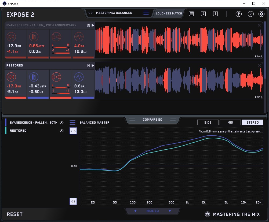Click the Mastering The Mix logo
The height and width of the screenshot is (222, 269).
click(232, 214)
